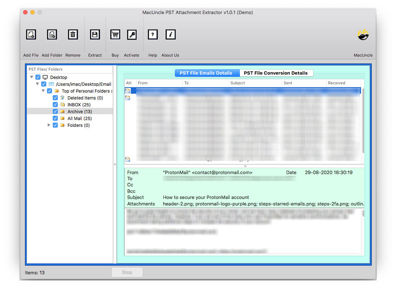This screenshot has height=288, width=396.
Task: Toggle the Deleted Items (0) checkbox
Action: coord(55,98)
